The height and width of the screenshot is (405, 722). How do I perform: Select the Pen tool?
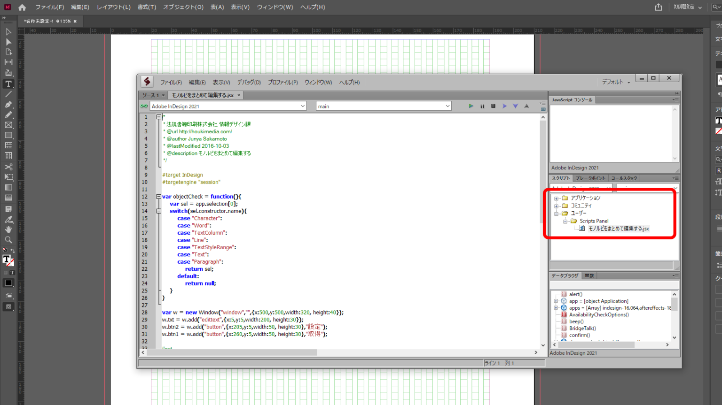8,104
